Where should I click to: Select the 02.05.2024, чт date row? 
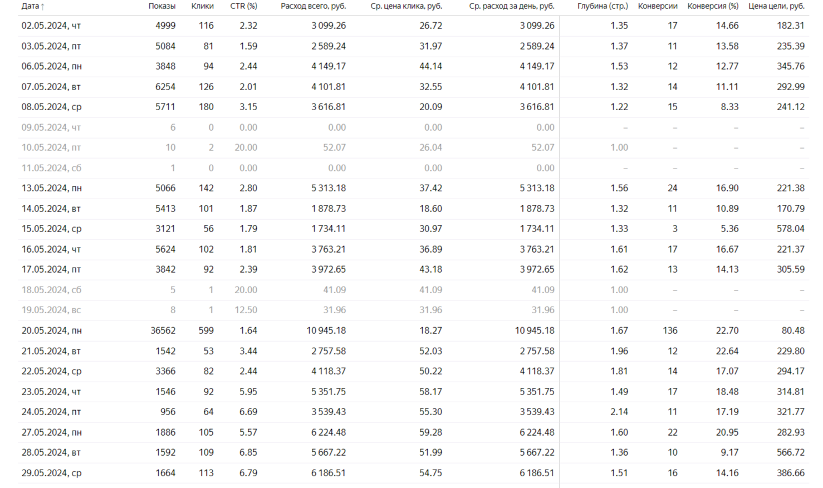pos(413,26)
